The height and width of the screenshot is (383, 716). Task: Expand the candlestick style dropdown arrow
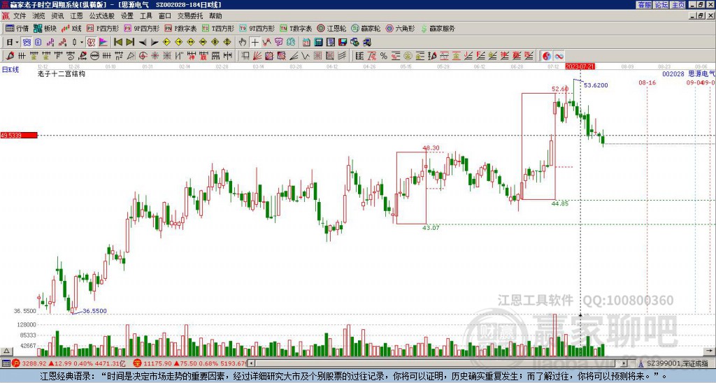coord(81,42)
